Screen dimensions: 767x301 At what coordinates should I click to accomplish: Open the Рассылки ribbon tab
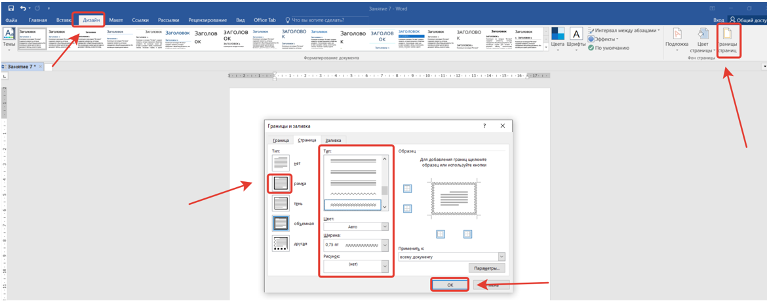tap(168, 20)
